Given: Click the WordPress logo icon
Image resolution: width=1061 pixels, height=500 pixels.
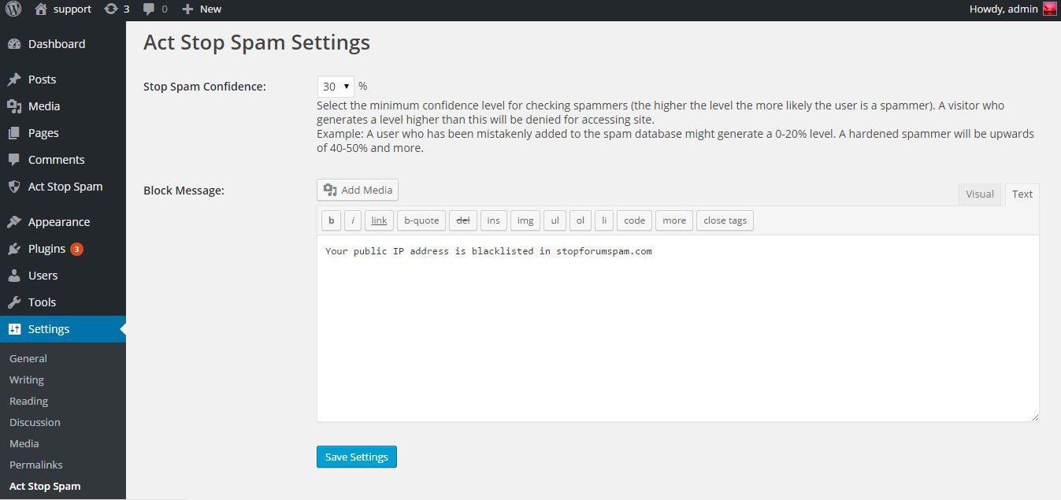Looking at the screenshot, I should pyautogui.click(x=13, y=9).
